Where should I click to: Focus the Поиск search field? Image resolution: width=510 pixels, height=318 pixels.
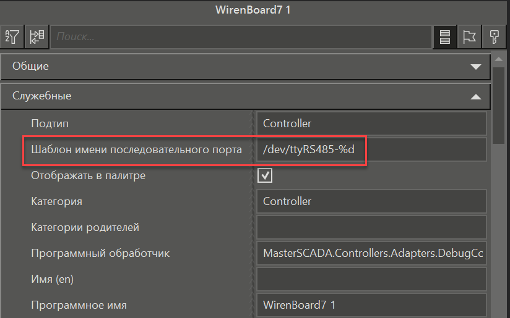[x=241, y=36]
